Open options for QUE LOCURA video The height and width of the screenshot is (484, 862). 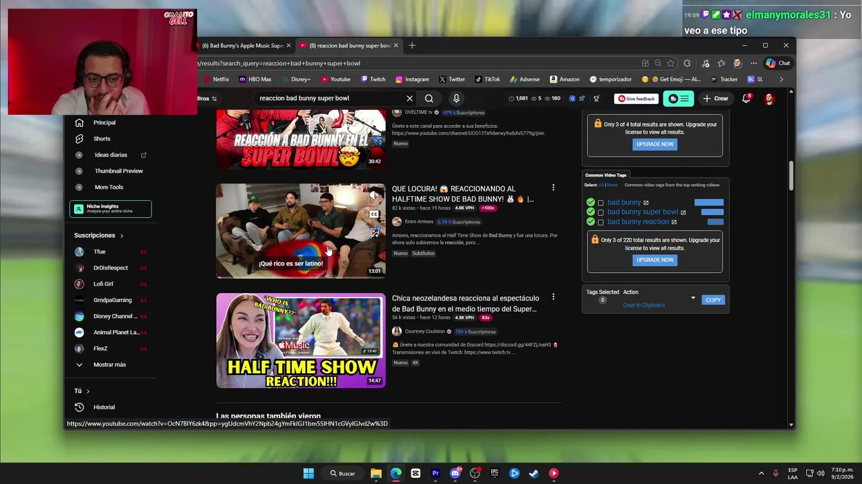(x=553, y=188)
